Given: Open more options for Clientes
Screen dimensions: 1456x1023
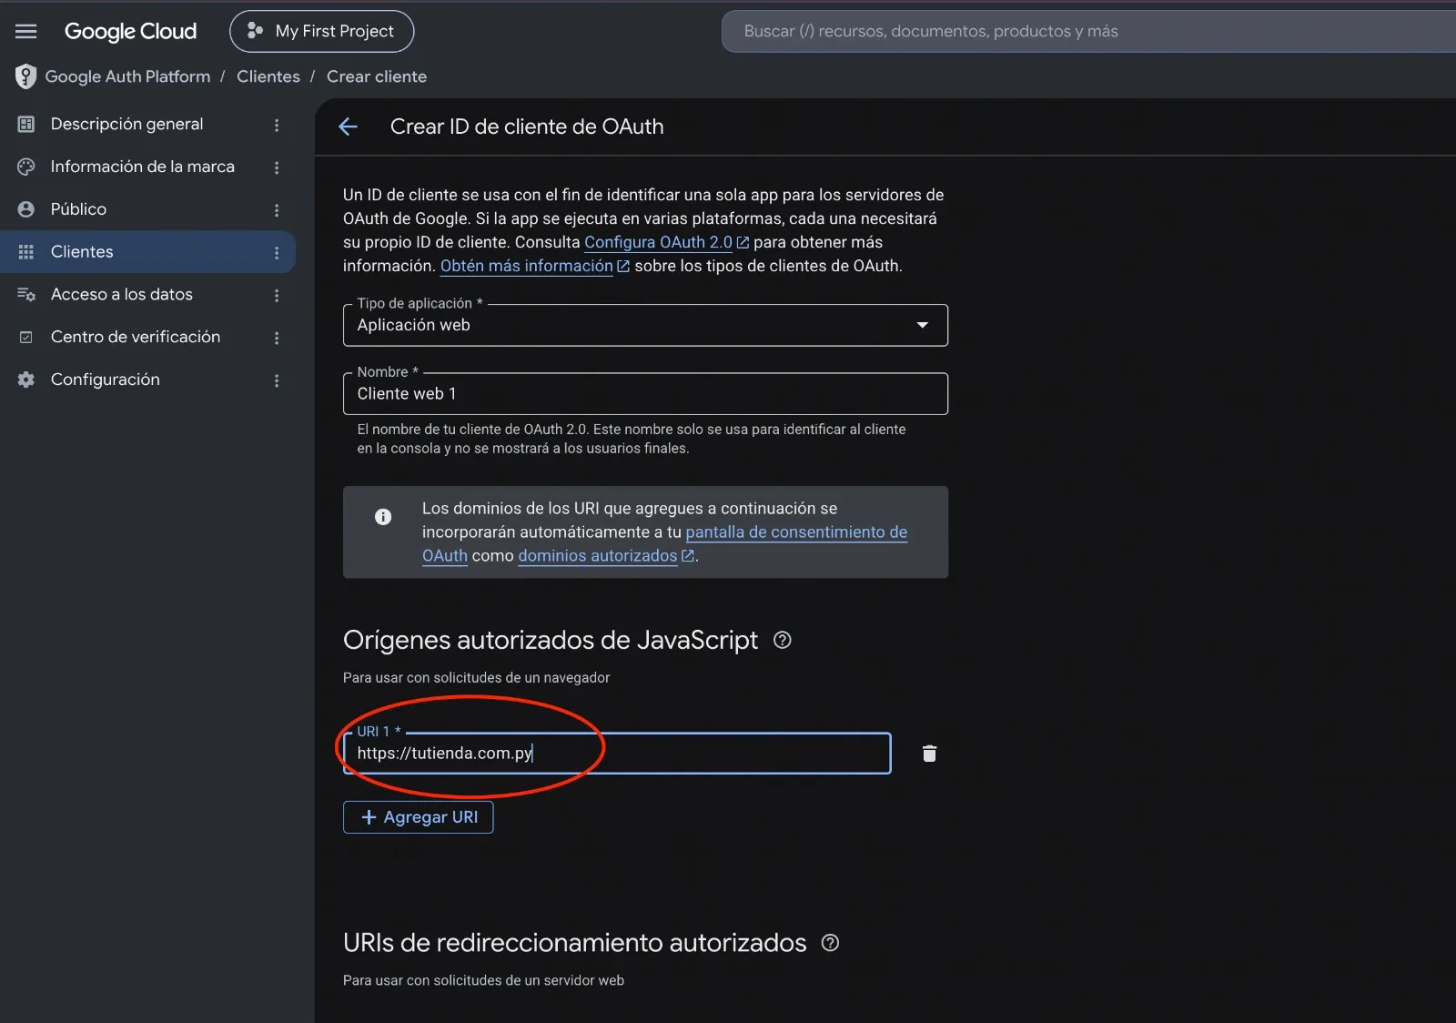Looking at the screenshot, I should (x=277, y=253).
